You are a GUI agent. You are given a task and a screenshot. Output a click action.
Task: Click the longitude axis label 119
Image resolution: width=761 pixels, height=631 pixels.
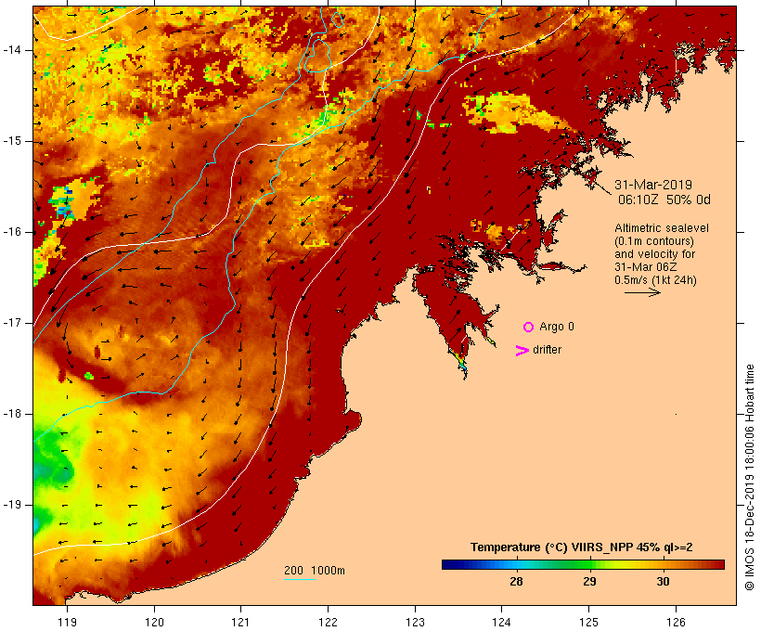point(67,622)
